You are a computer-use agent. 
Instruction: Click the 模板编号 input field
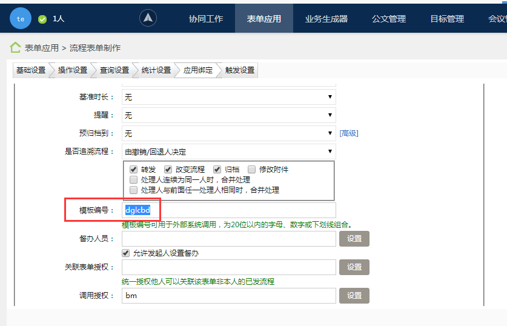(x=228, y=210)
